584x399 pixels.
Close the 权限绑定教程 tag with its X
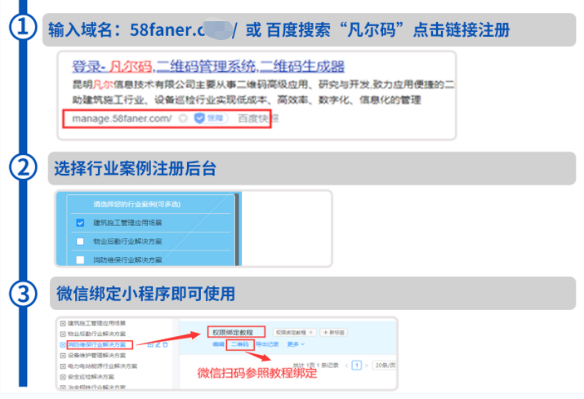pos(311,332)
